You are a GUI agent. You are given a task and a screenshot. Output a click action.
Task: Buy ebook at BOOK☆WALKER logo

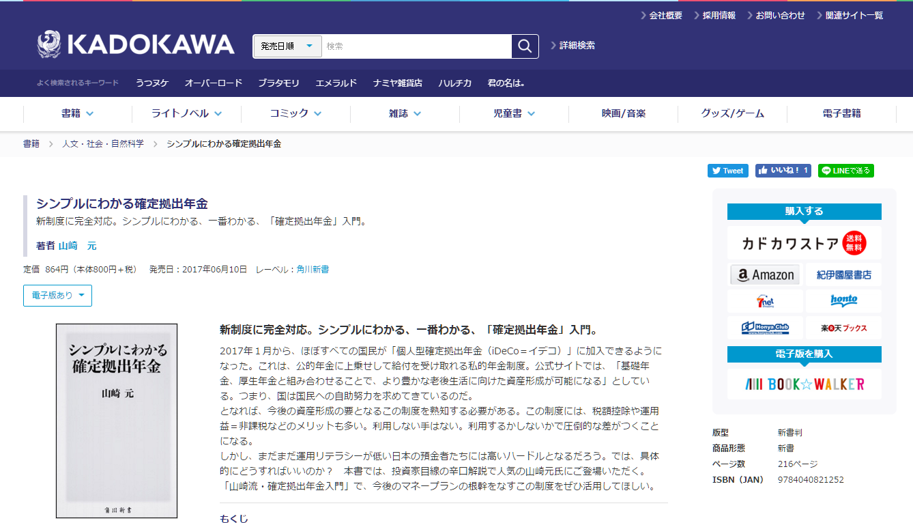(804, 384)
